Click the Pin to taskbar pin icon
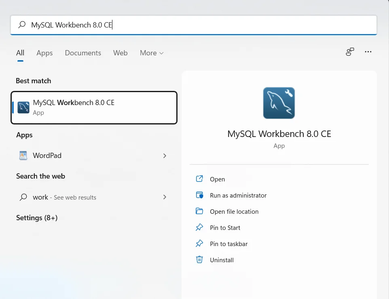Viewport: 389px width, 299px height. [199, 244]
